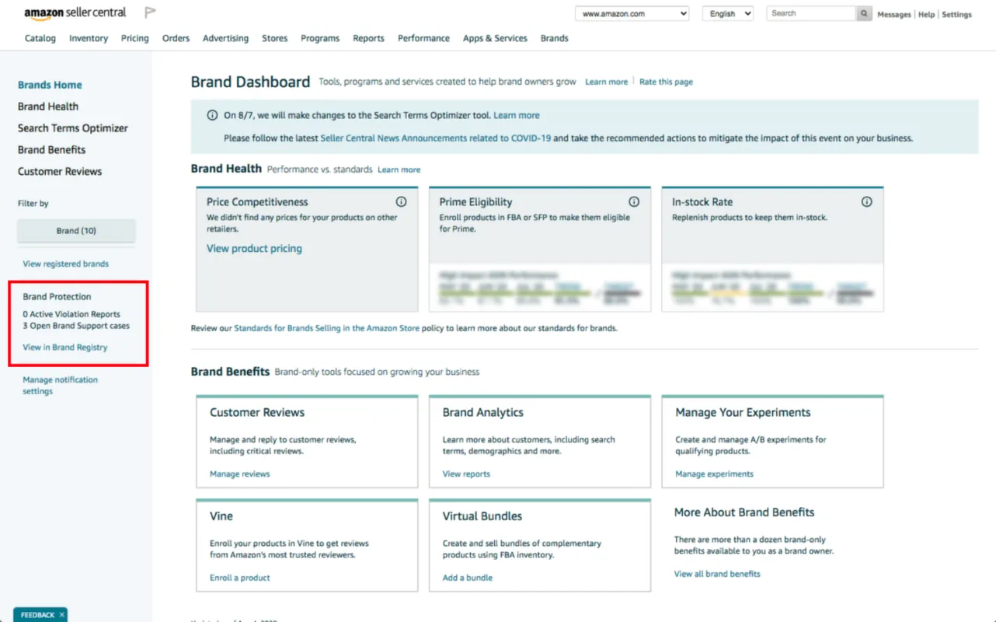Click Rate this page link

click(x=666, y=82)
